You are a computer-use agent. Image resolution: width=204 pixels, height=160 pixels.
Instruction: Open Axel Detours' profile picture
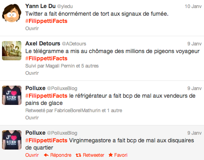12,51
